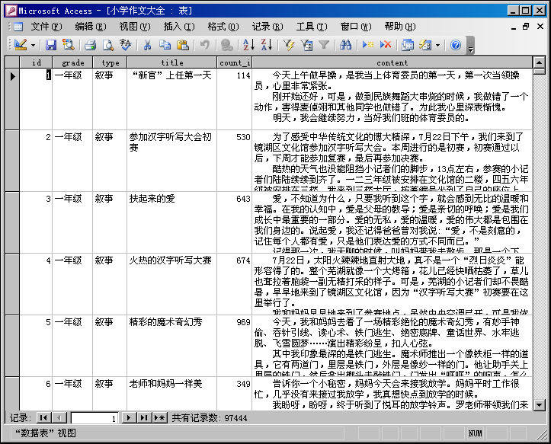Click the Cut scissors icon
This screenshot has height=444, width=551.
point(147,45)
